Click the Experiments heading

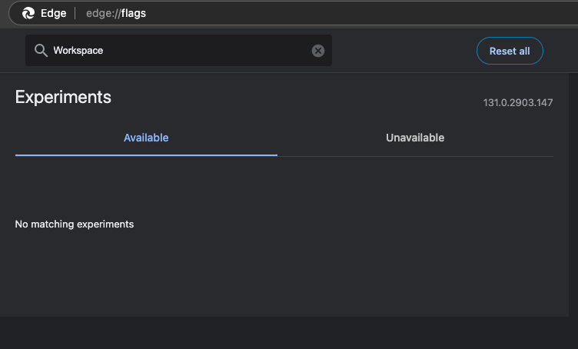pos(63,97)
